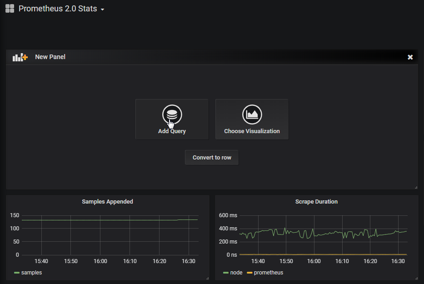
Task: Click the green node legend color swatch
Action: (x=226, y=273)
